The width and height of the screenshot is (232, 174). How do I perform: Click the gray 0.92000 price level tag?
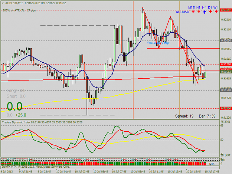[x=226, y=40]
